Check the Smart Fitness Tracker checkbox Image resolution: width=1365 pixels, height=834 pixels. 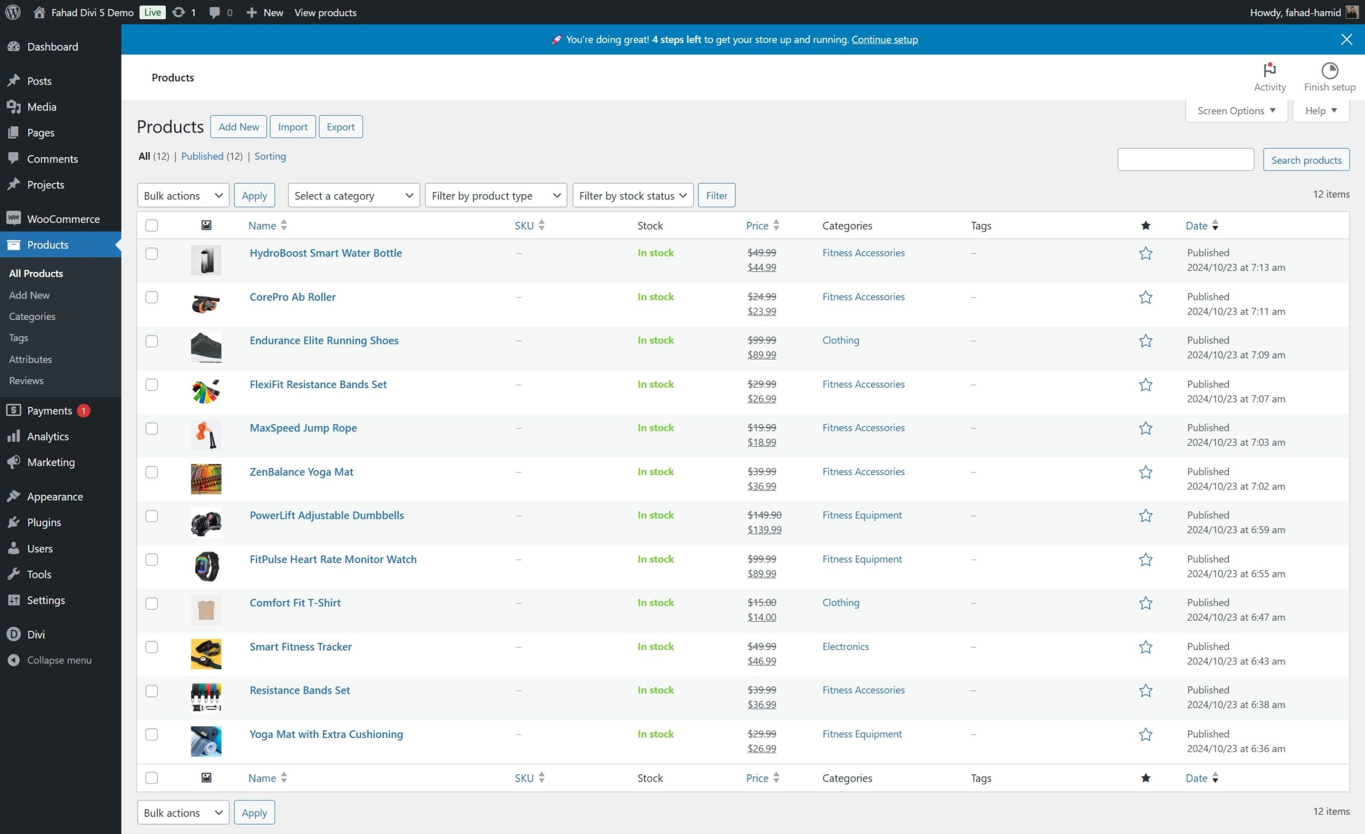tap(152, 647)
